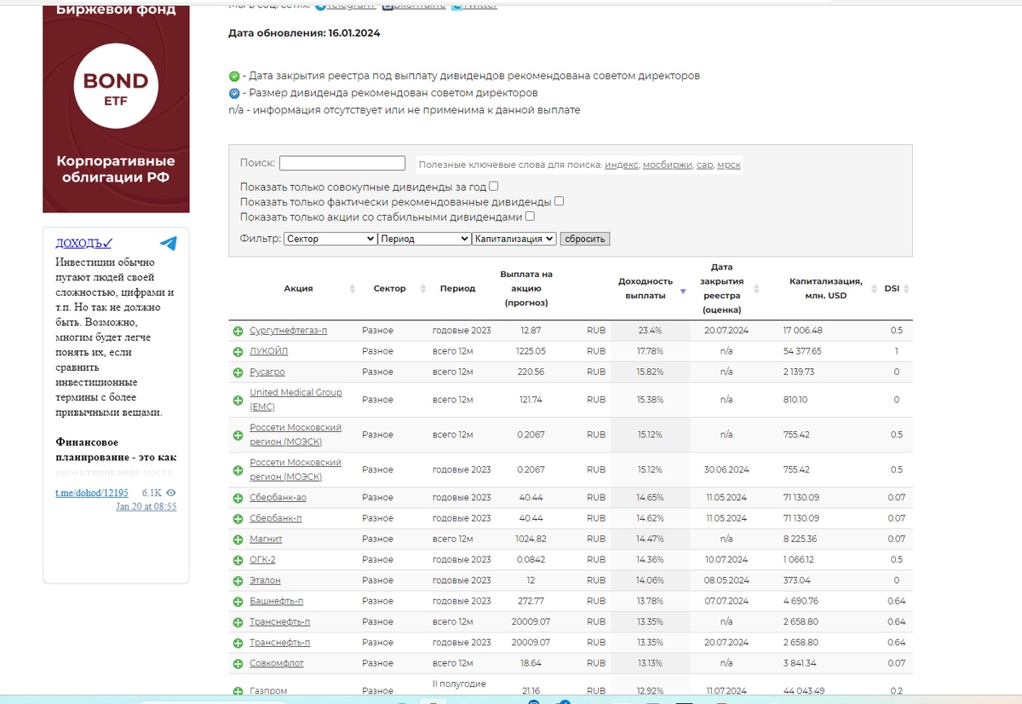Image resolution: width=1022 pixels, height=704 pixels.
Task: Open the ДОХОДЪ channel link
Action: coord(84,244)
